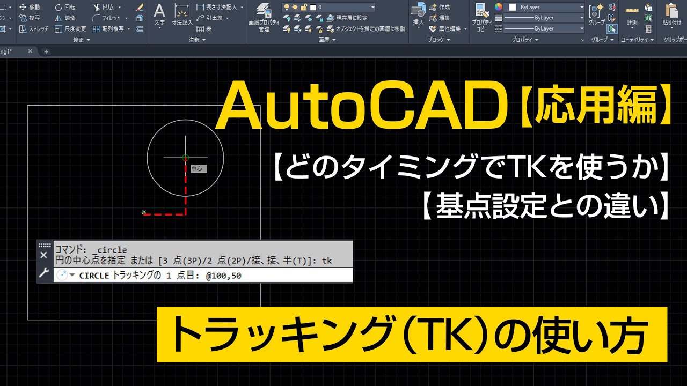Viewport: 687px width, 386px height.
Task: Click the command line input field
Action: click(203, 276)
